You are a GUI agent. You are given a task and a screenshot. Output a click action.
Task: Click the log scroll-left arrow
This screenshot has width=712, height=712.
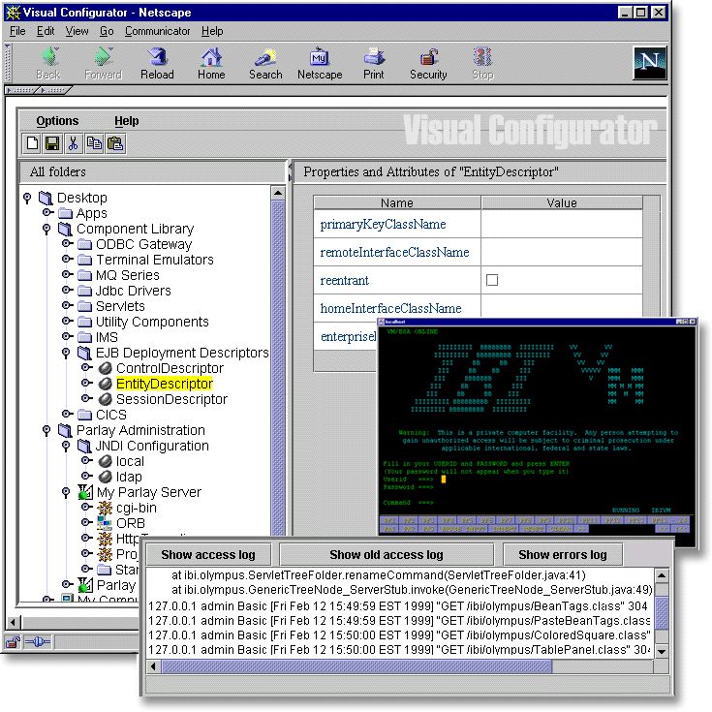coord(153,666)
